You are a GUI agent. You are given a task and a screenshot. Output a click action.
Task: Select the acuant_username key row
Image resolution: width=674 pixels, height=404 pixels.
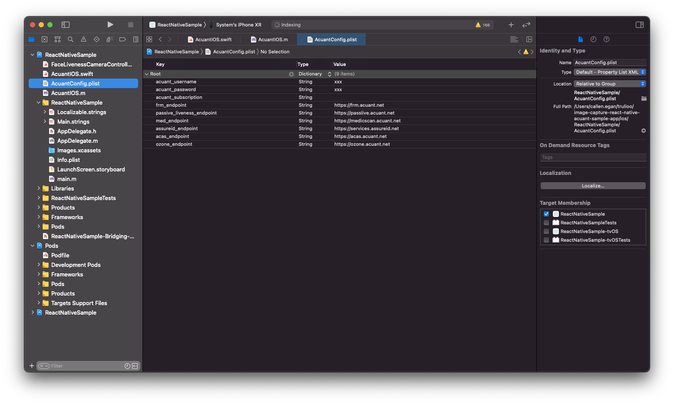point(339,82)
